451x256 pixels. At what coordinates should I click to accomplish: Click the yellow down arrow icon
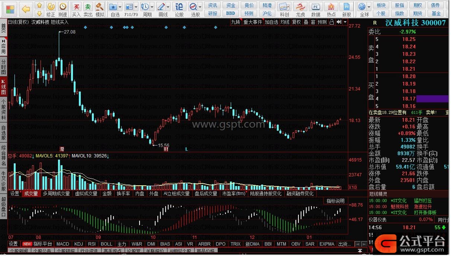(39, 14)
